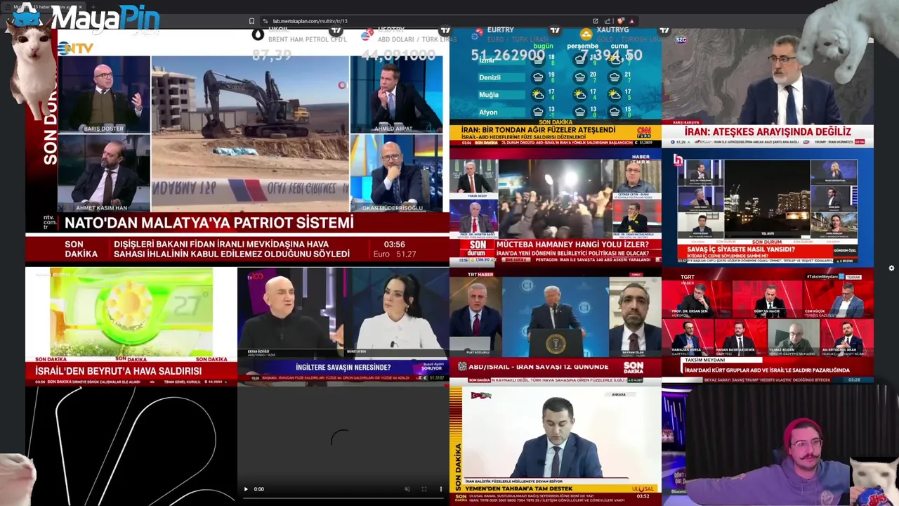Select the Habertürk Mücteba Hamaney tile
899x506 pixels.
tap(555, 207)
